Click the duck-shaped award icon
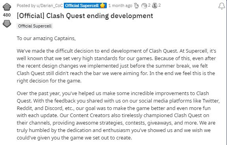The width and height of the screenshot is (227, 145). [136, 6]
